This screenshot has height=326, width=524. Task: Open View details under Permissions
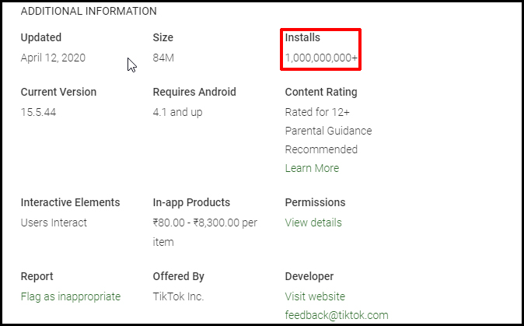(313, 223)
